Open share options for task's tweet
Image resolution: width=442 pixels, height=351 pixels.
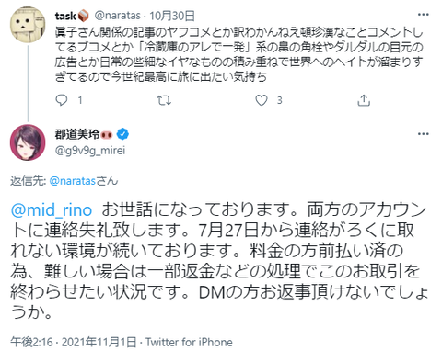(x=364, y=100)
